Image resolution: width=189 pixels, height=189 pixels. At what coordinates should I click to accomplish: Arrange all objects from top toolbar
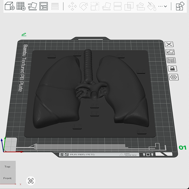point(43,6)
